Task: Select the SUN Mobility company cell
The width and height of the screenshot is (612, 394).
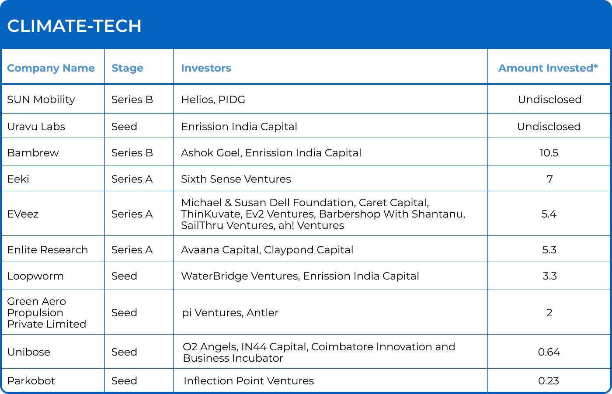Action: click(x=41, y=100)
